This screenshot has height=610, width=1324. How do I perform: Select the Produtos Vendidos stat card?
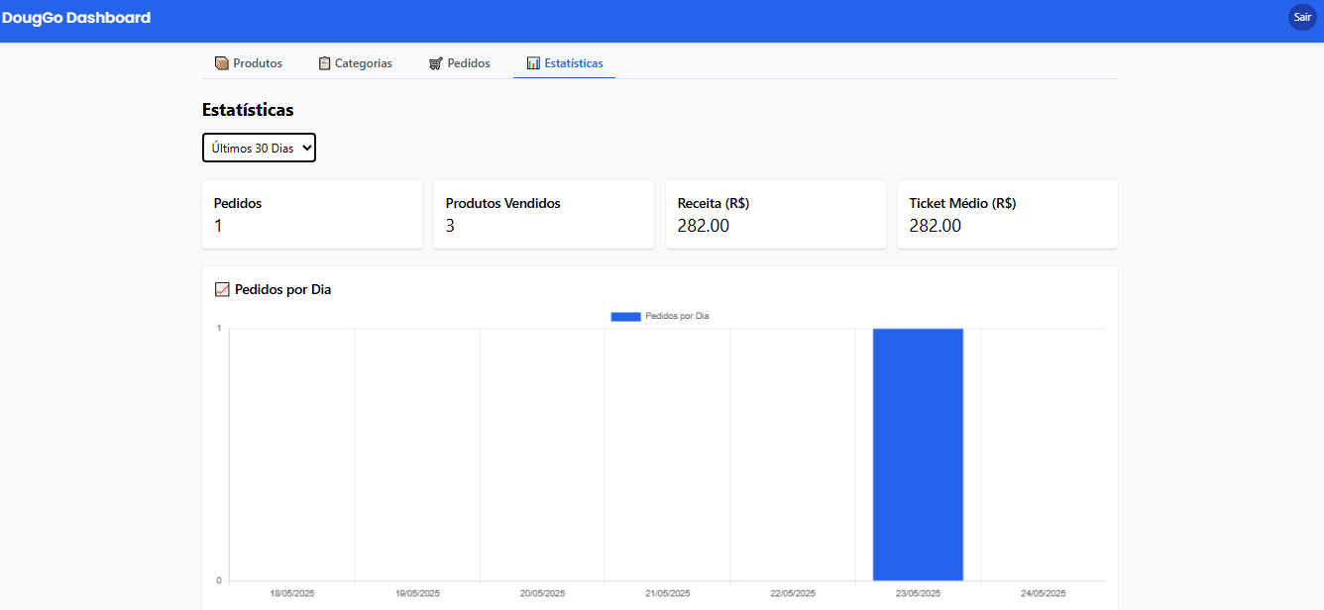(x=544, y=214)
